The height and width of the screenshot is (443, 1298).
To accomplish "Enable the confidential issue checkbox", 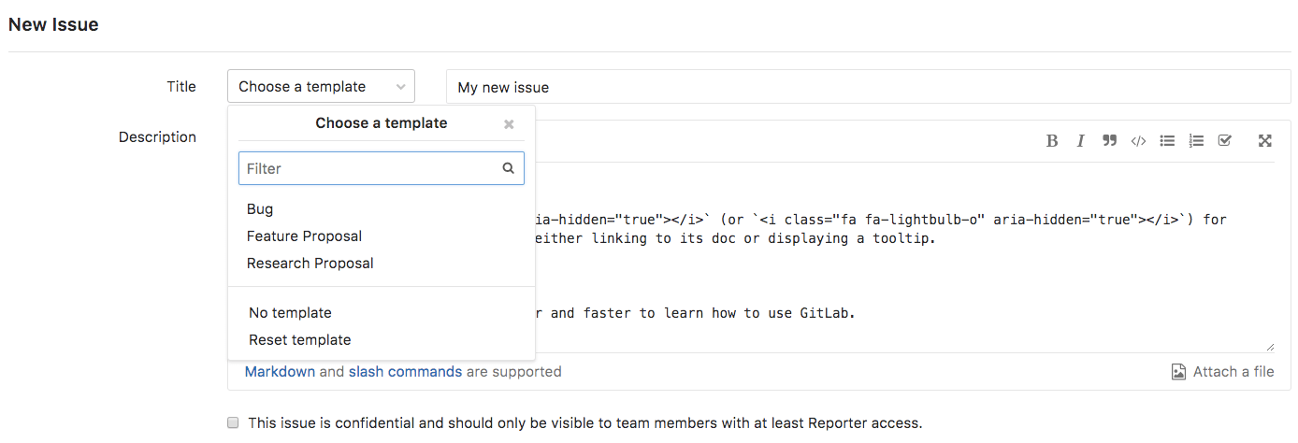I will (x=234, y=423).
